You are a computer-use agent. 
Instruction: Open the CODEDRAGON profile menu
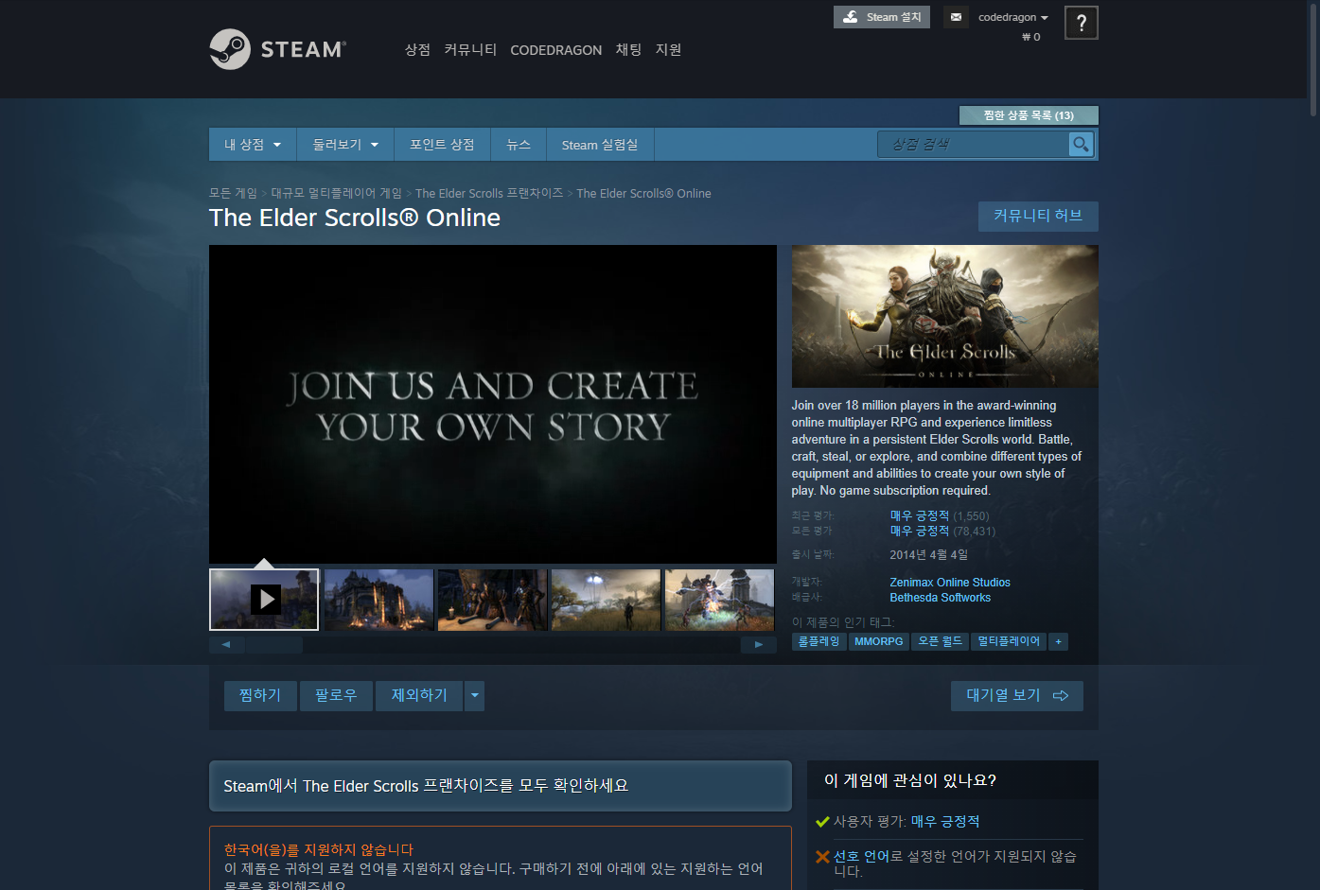click(x=555, y=50)
